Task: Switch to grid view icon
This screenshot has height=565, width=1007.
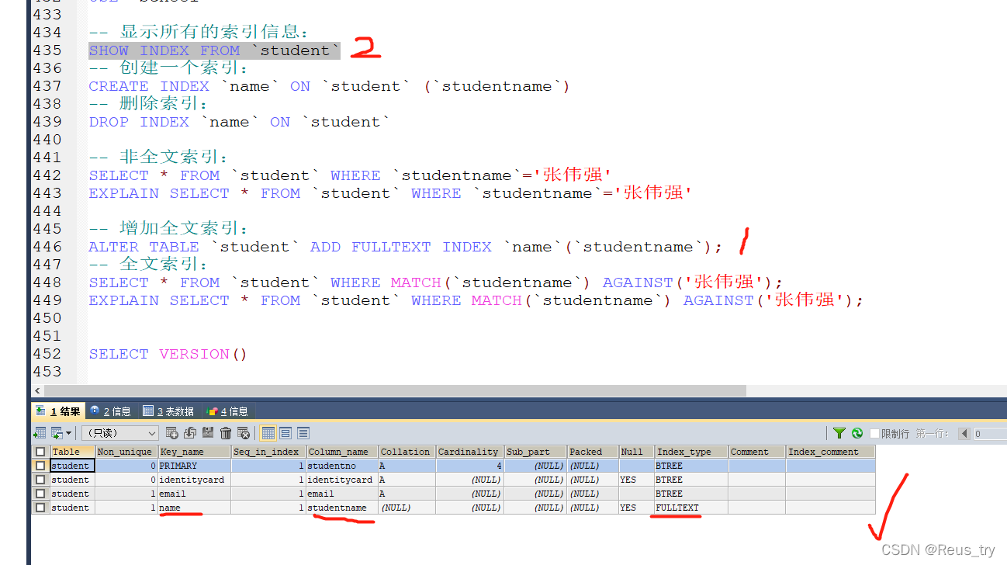Action: tap(268, 433)
